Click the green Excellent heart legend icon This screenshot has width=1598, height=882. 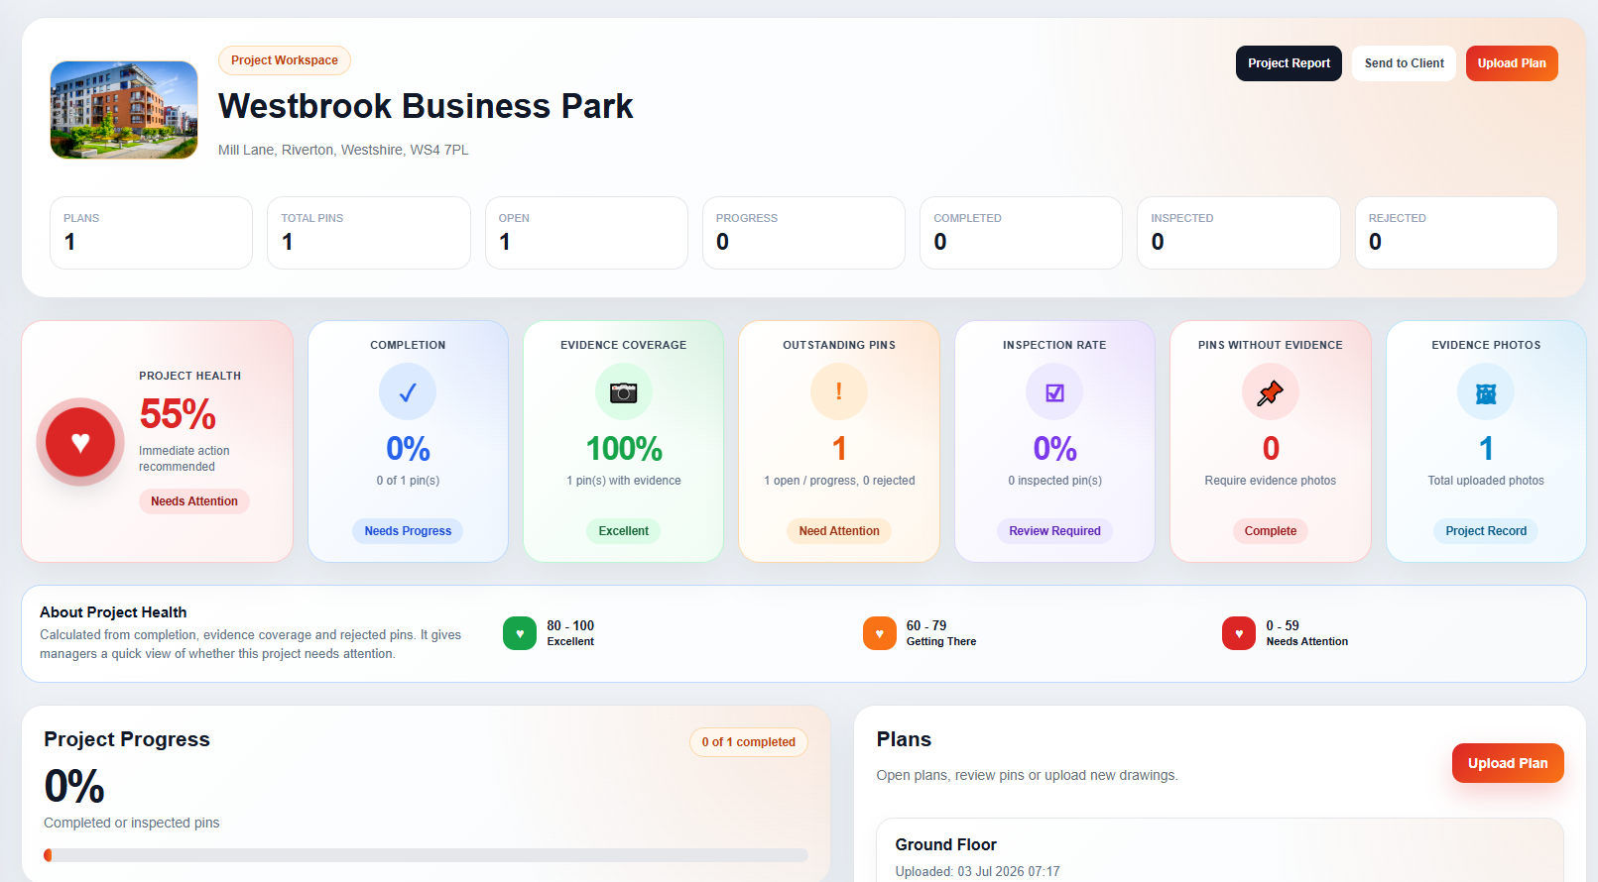[520, 633]
